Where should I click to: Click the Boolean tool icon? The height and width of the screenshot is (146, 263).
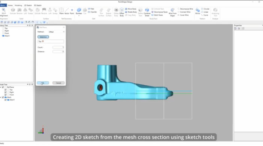(79, 10)
